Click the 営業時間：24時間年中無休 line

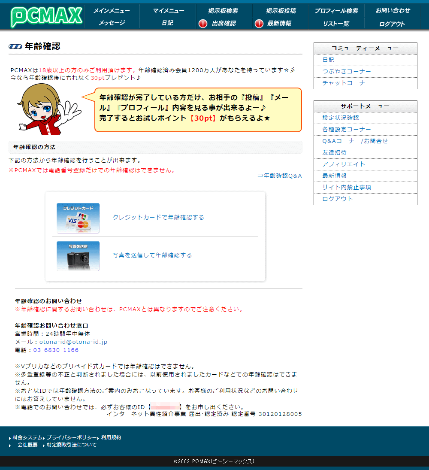pos(52,334)
